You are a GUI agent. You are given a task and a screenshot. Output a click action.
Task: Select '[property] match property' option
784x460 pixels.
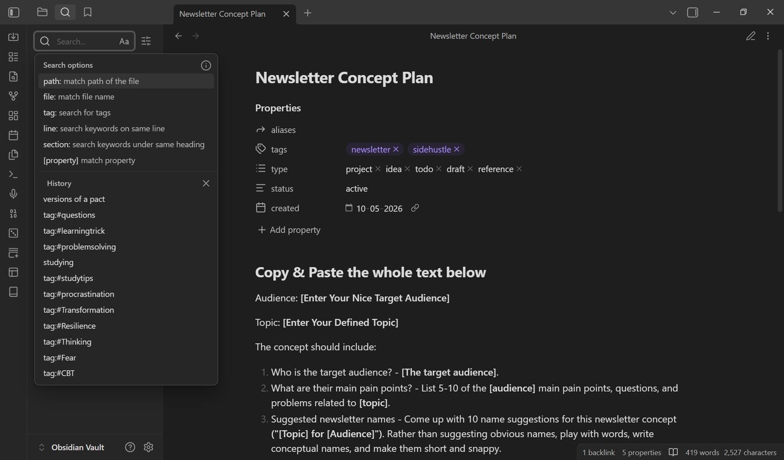tap(126, 160)
